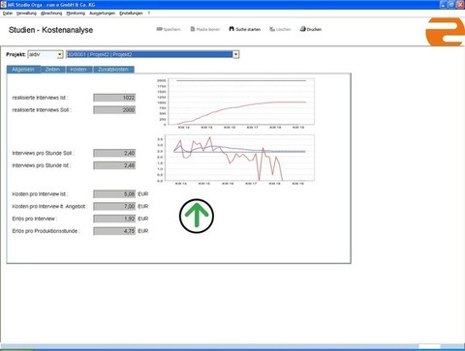Viewport: 465px width, 351px height.
Task: Switch to the Zeiten tab
Action: [x=52, y=70]
